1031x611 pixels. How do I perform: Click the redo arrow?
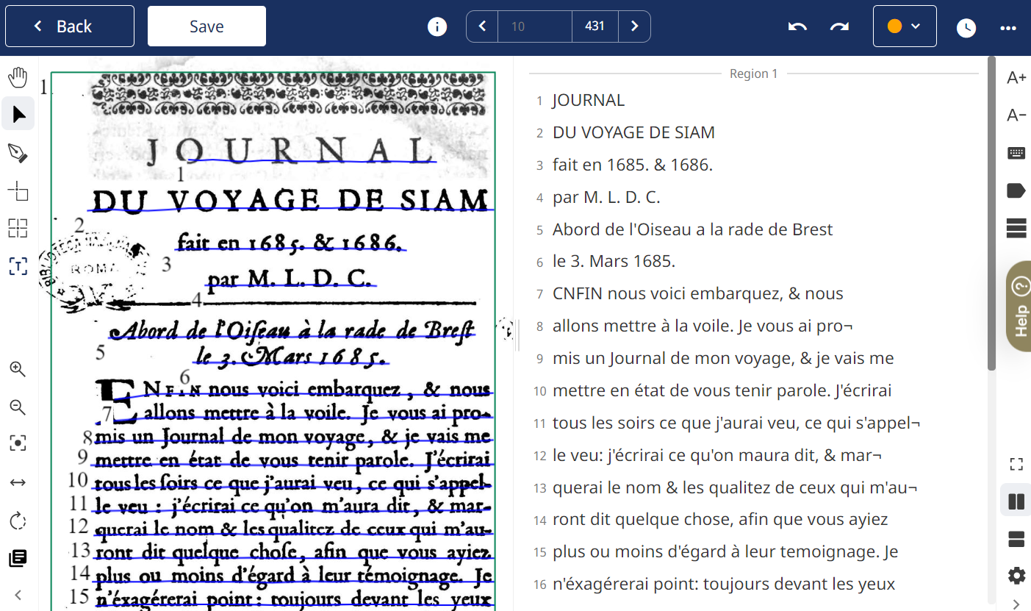839,26
